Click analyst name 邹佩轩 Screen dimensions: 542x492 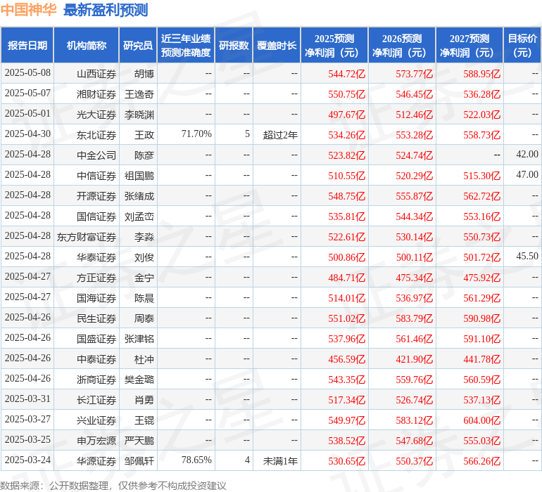pos(139,461)
